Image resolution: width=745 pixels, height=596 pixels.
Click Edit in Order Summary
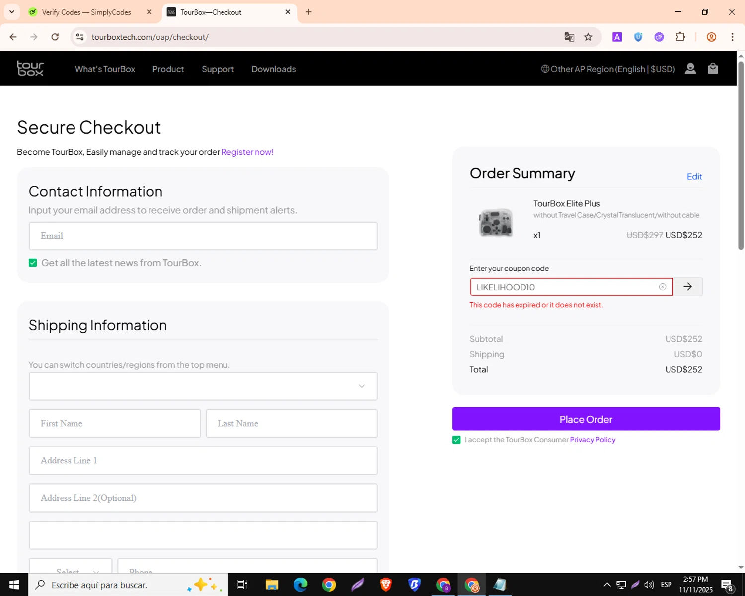click(694, 176)
